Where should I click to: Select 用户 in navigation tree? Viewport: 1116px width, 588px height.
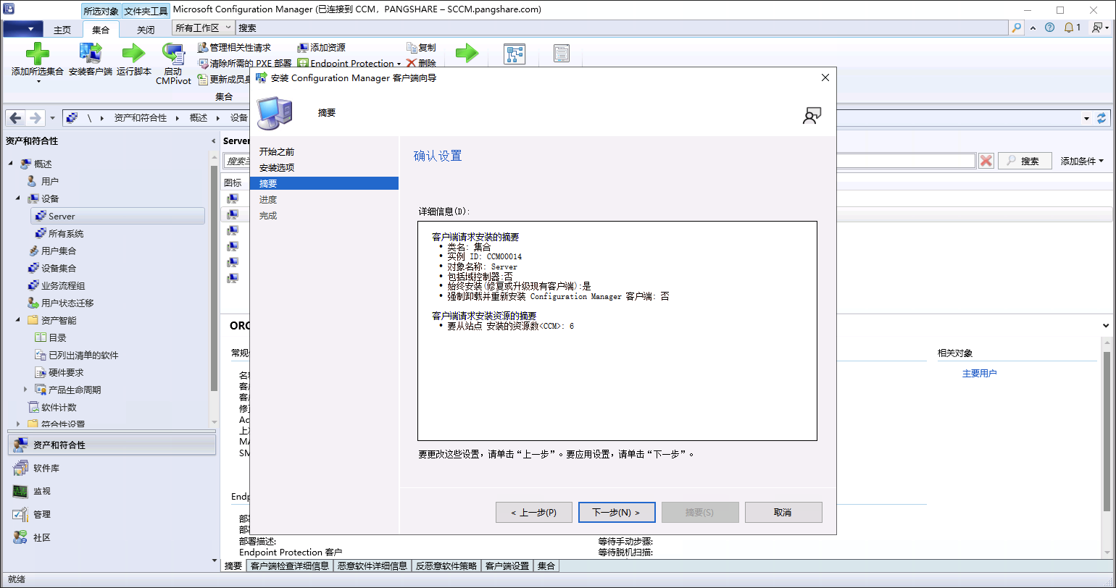(x=50, y=181)
